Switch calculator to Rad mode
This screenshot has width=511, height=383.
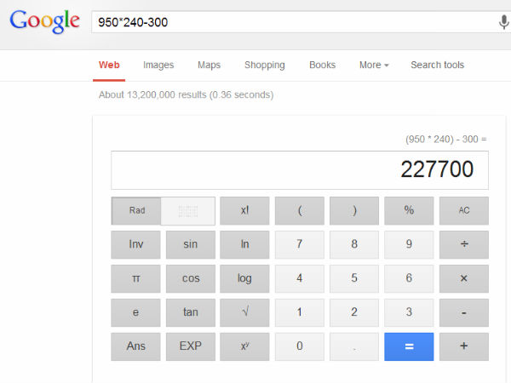(x=136, y=210)
